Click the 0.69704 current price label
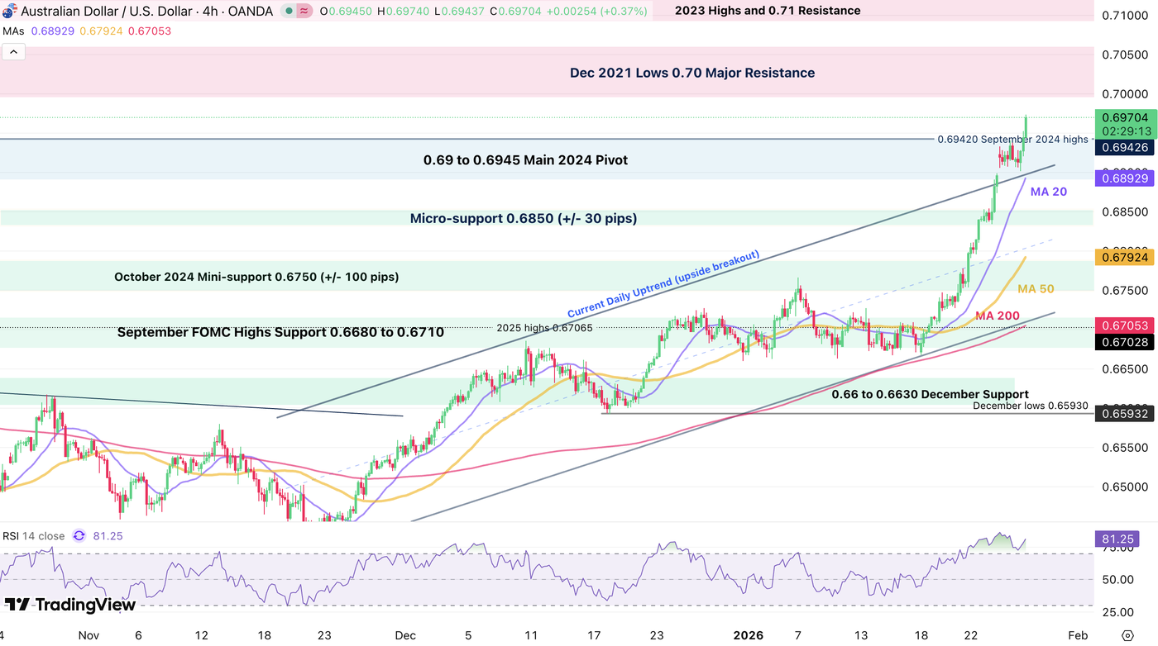 [1123, 118]
